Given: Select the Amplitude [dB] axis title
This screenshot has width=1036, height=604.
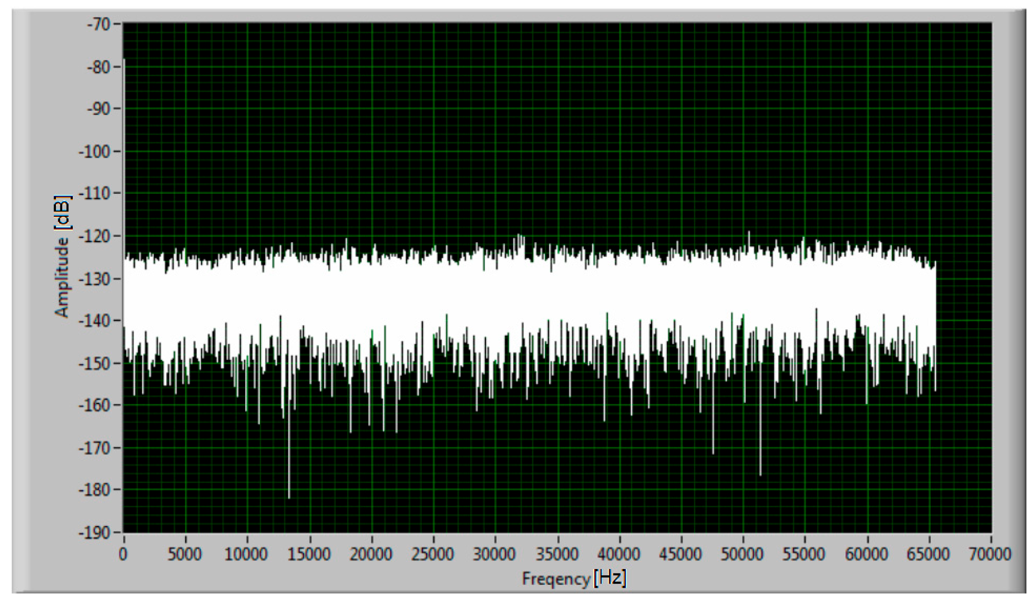Looking at the screenshot, I should 63,256.
